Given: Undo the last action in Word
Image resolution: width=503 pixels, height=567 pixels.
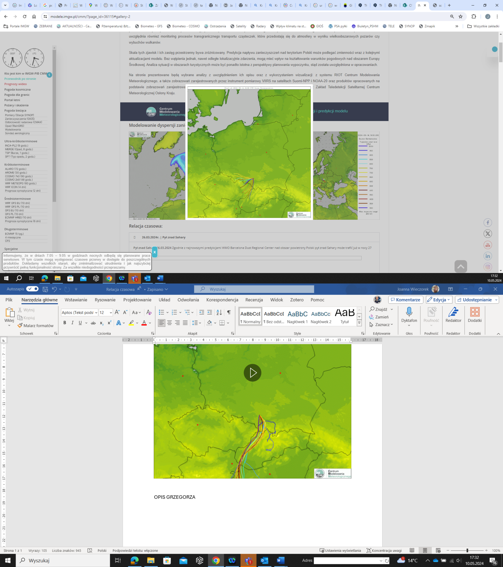Looking at the screenshot, I should [54, 289].
